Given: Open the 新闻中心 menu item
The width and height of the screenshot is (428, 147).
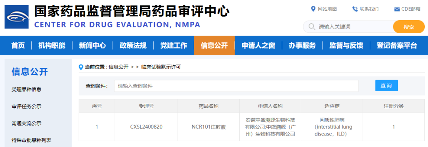Looking at the screenshot, I should (92, 46).
